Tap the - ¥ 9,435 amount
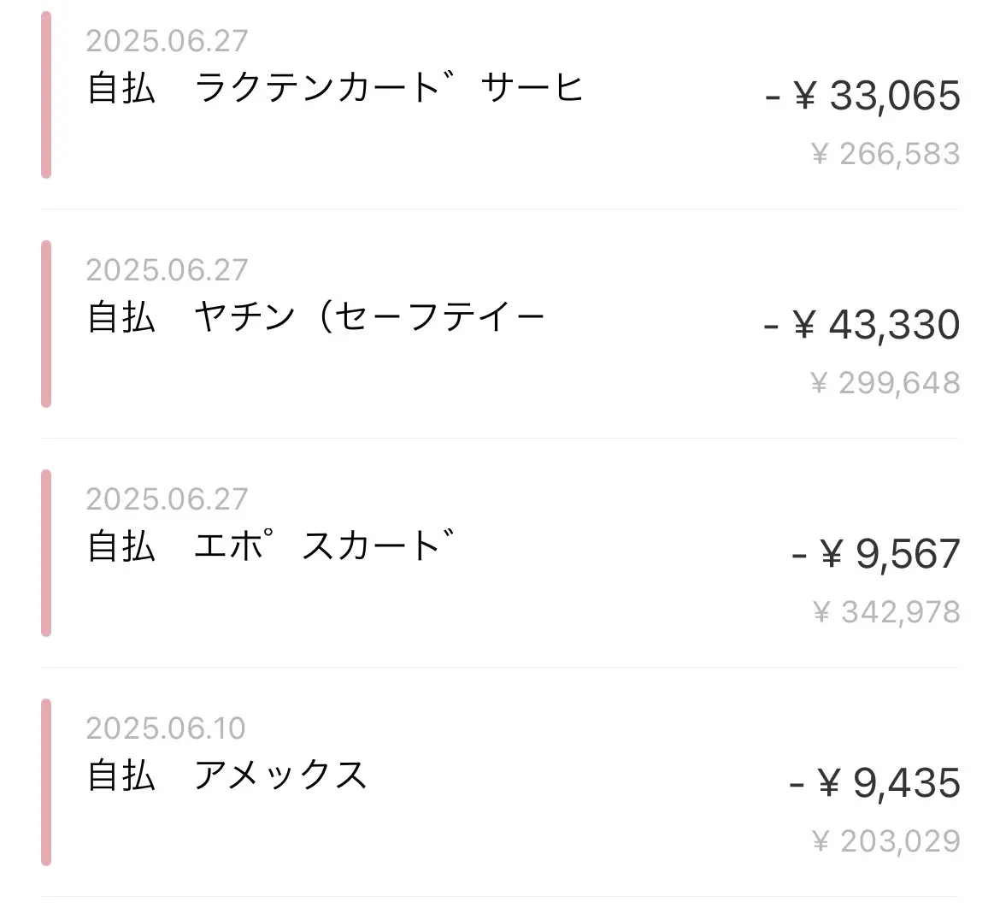1000x908 pixels. click(874, 783)
